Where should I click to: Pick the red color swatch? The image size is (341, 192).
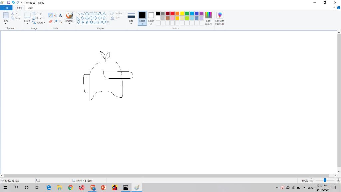(172, 13)
